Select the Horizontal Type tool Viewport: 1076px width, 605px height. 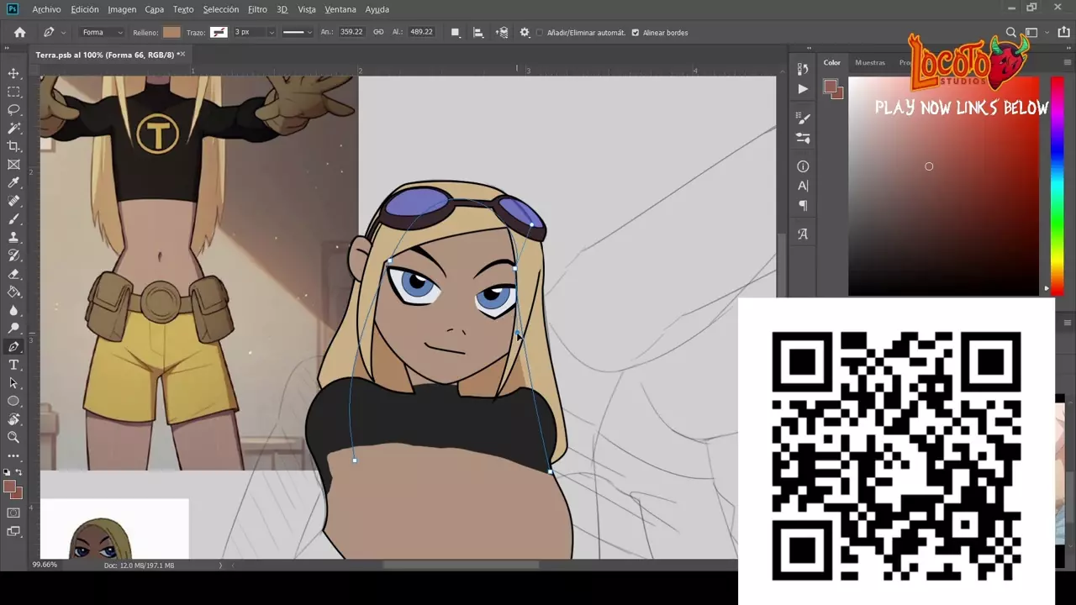click(13, 365)
